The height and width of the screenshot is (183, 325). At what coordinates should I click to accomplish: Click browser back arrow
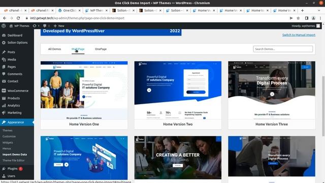point(5,18)
